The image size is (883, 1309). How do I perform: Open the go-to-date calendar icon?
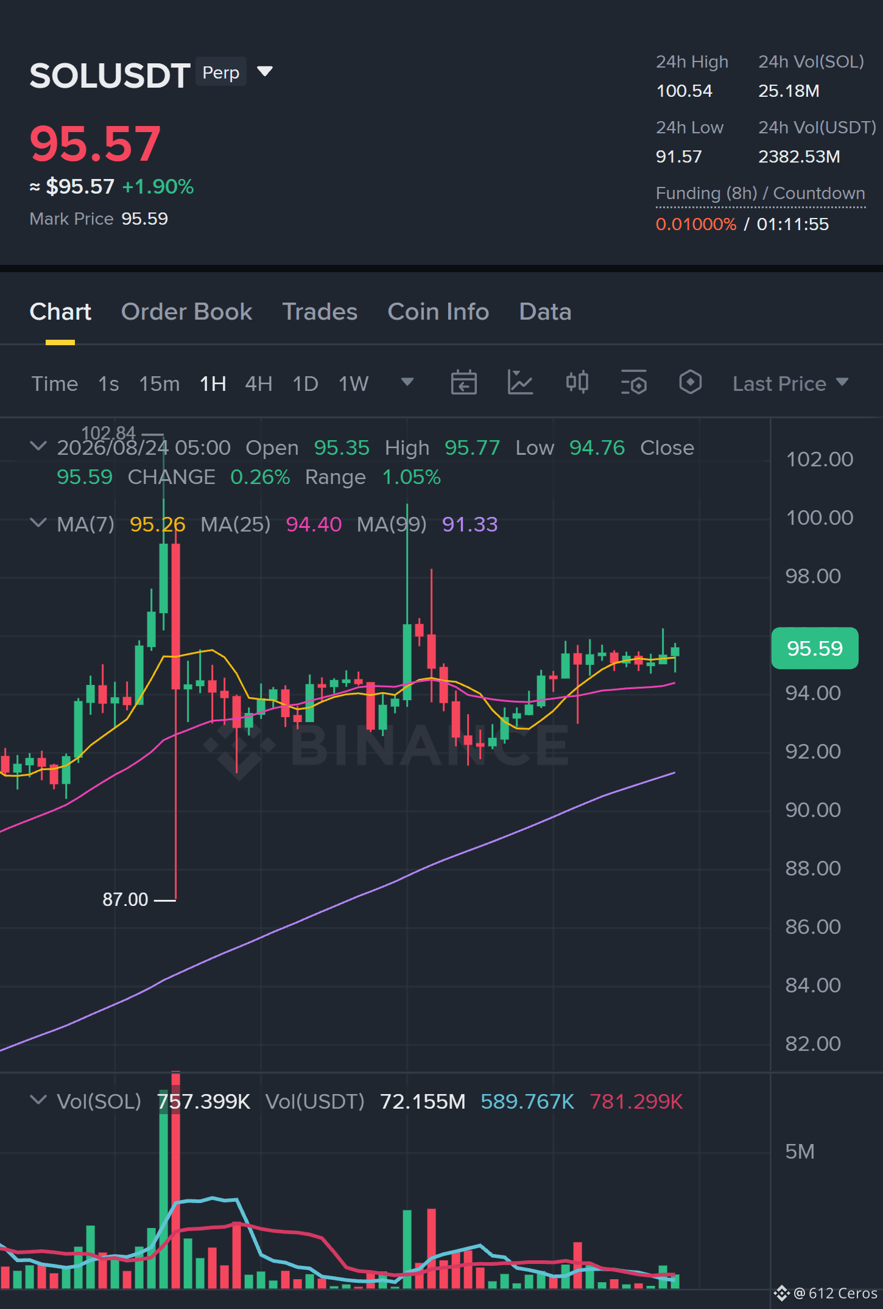[463, 382]
